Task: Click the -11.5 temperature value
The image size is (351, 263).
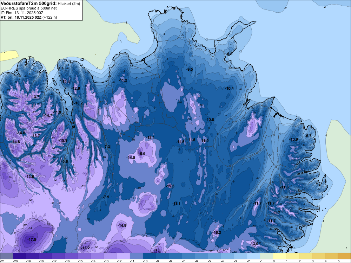Action: point(191,140)
